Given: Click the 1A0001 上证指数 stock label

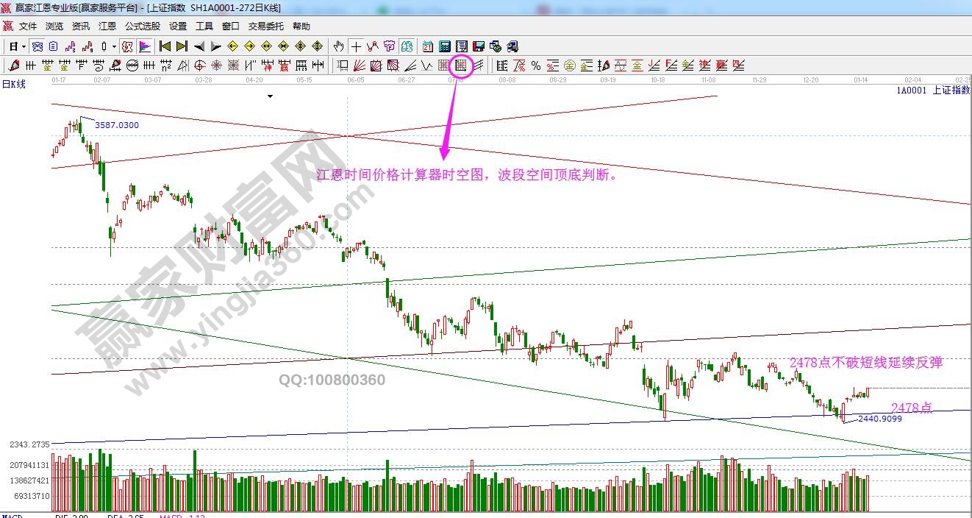Looking at the screenshot, I should (x=932, y=90).
